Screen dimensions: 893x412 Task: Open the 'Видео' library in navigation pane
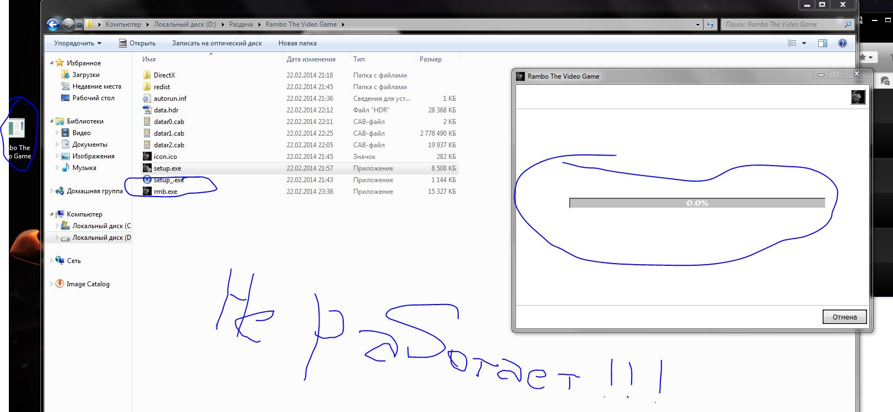coord(81,133)
